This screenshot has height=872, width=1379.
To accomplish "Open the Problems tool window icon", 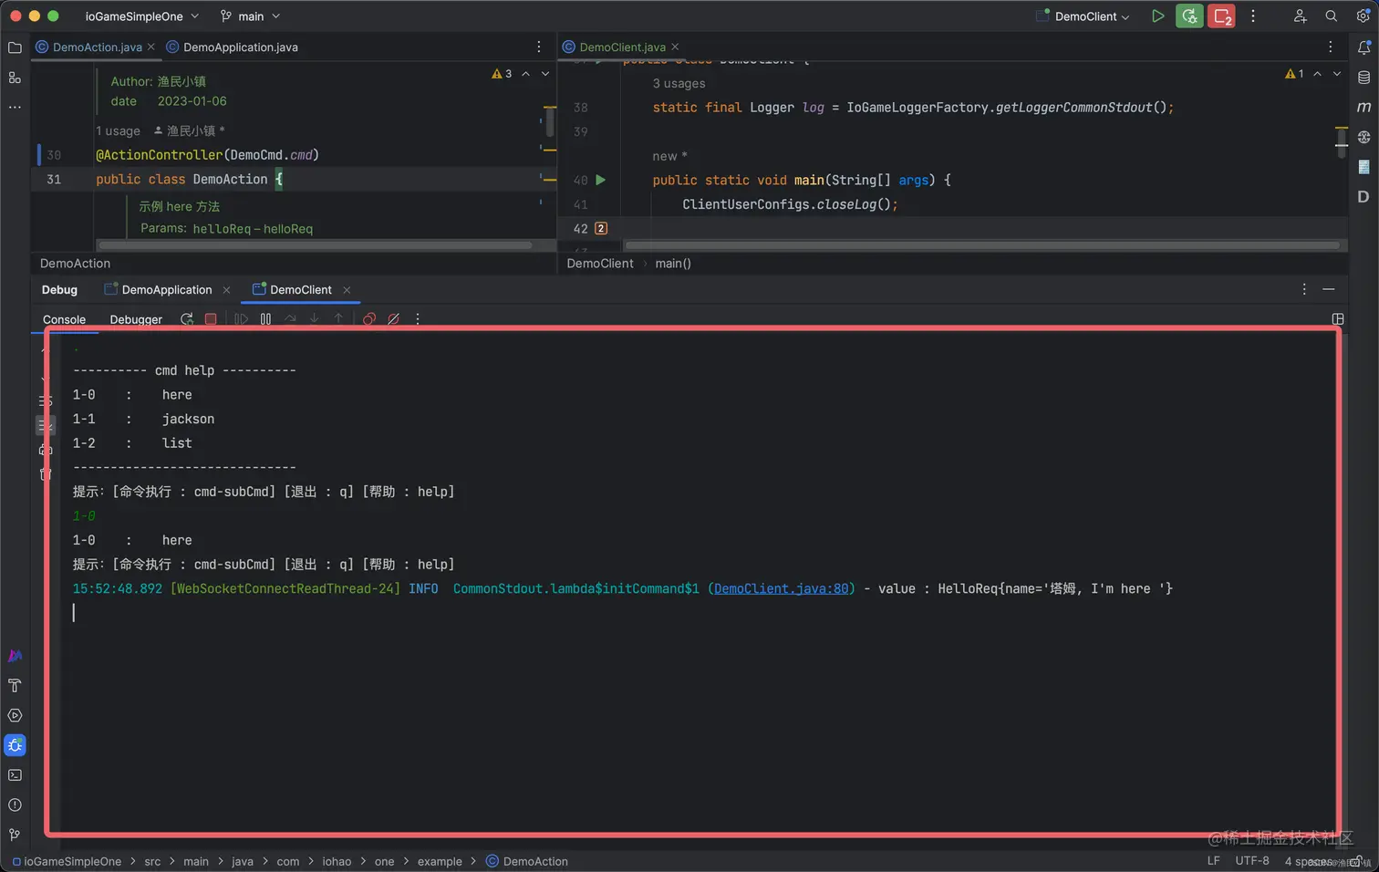I will tap(15, 805).
